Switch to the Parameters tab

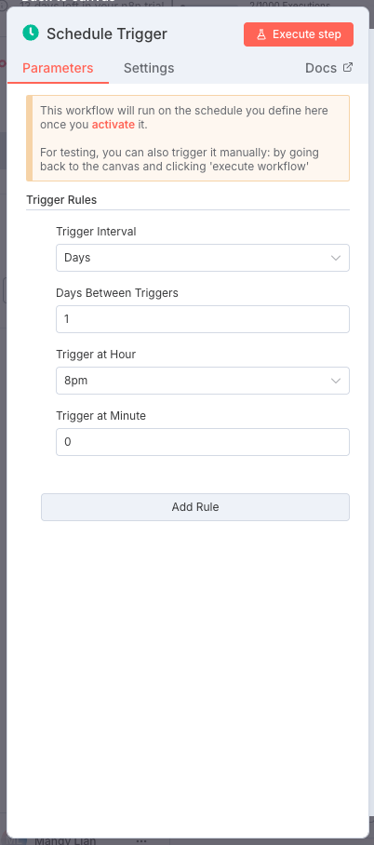pyautogui.click(x=58, y=68)
